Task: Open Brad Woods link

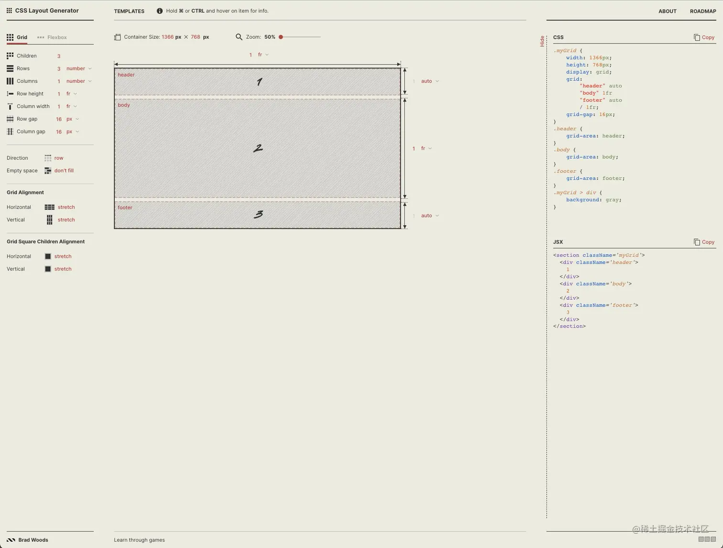Action: pos(28,540)
